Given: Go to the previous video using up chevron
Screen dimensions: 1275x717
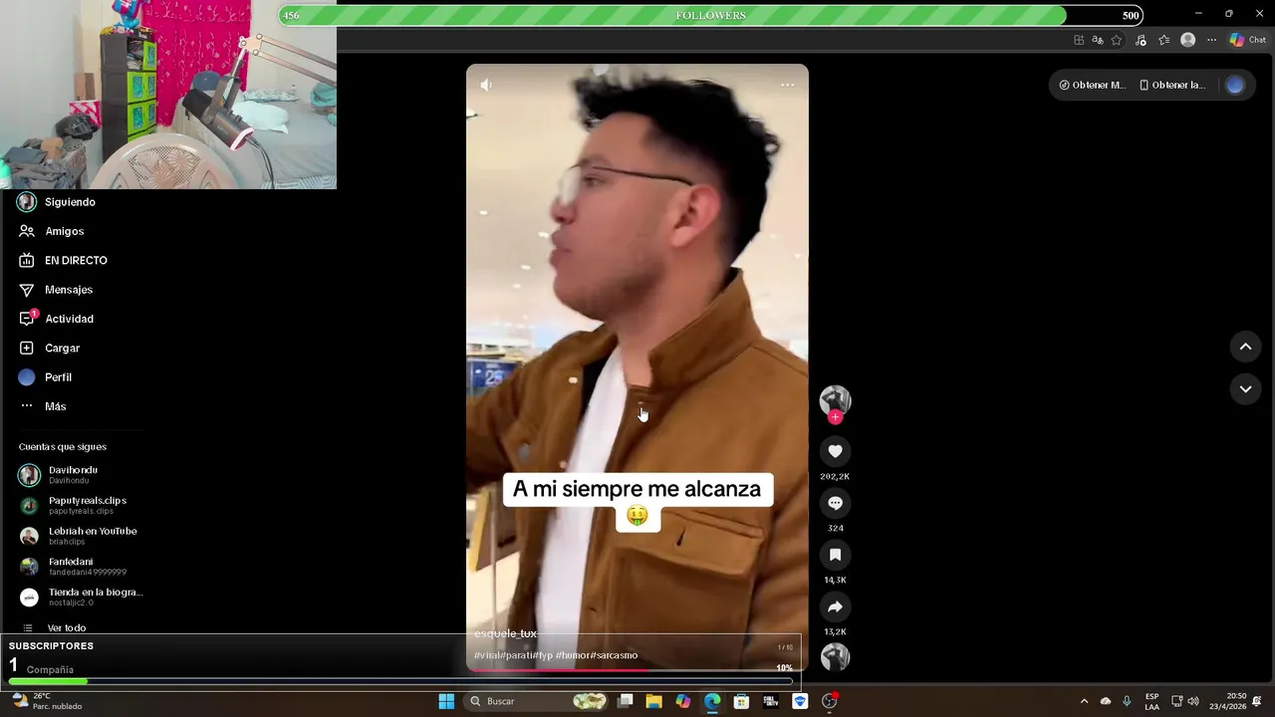Looking at the screenshot, I should 1245,347.
